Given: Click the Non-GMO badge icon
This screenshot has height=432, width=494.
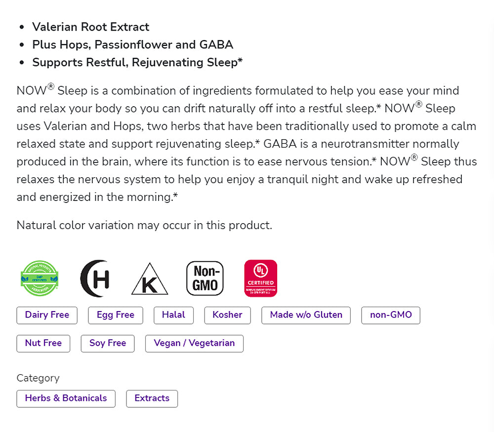Looking at the screenshot, I should pos(205,278).
